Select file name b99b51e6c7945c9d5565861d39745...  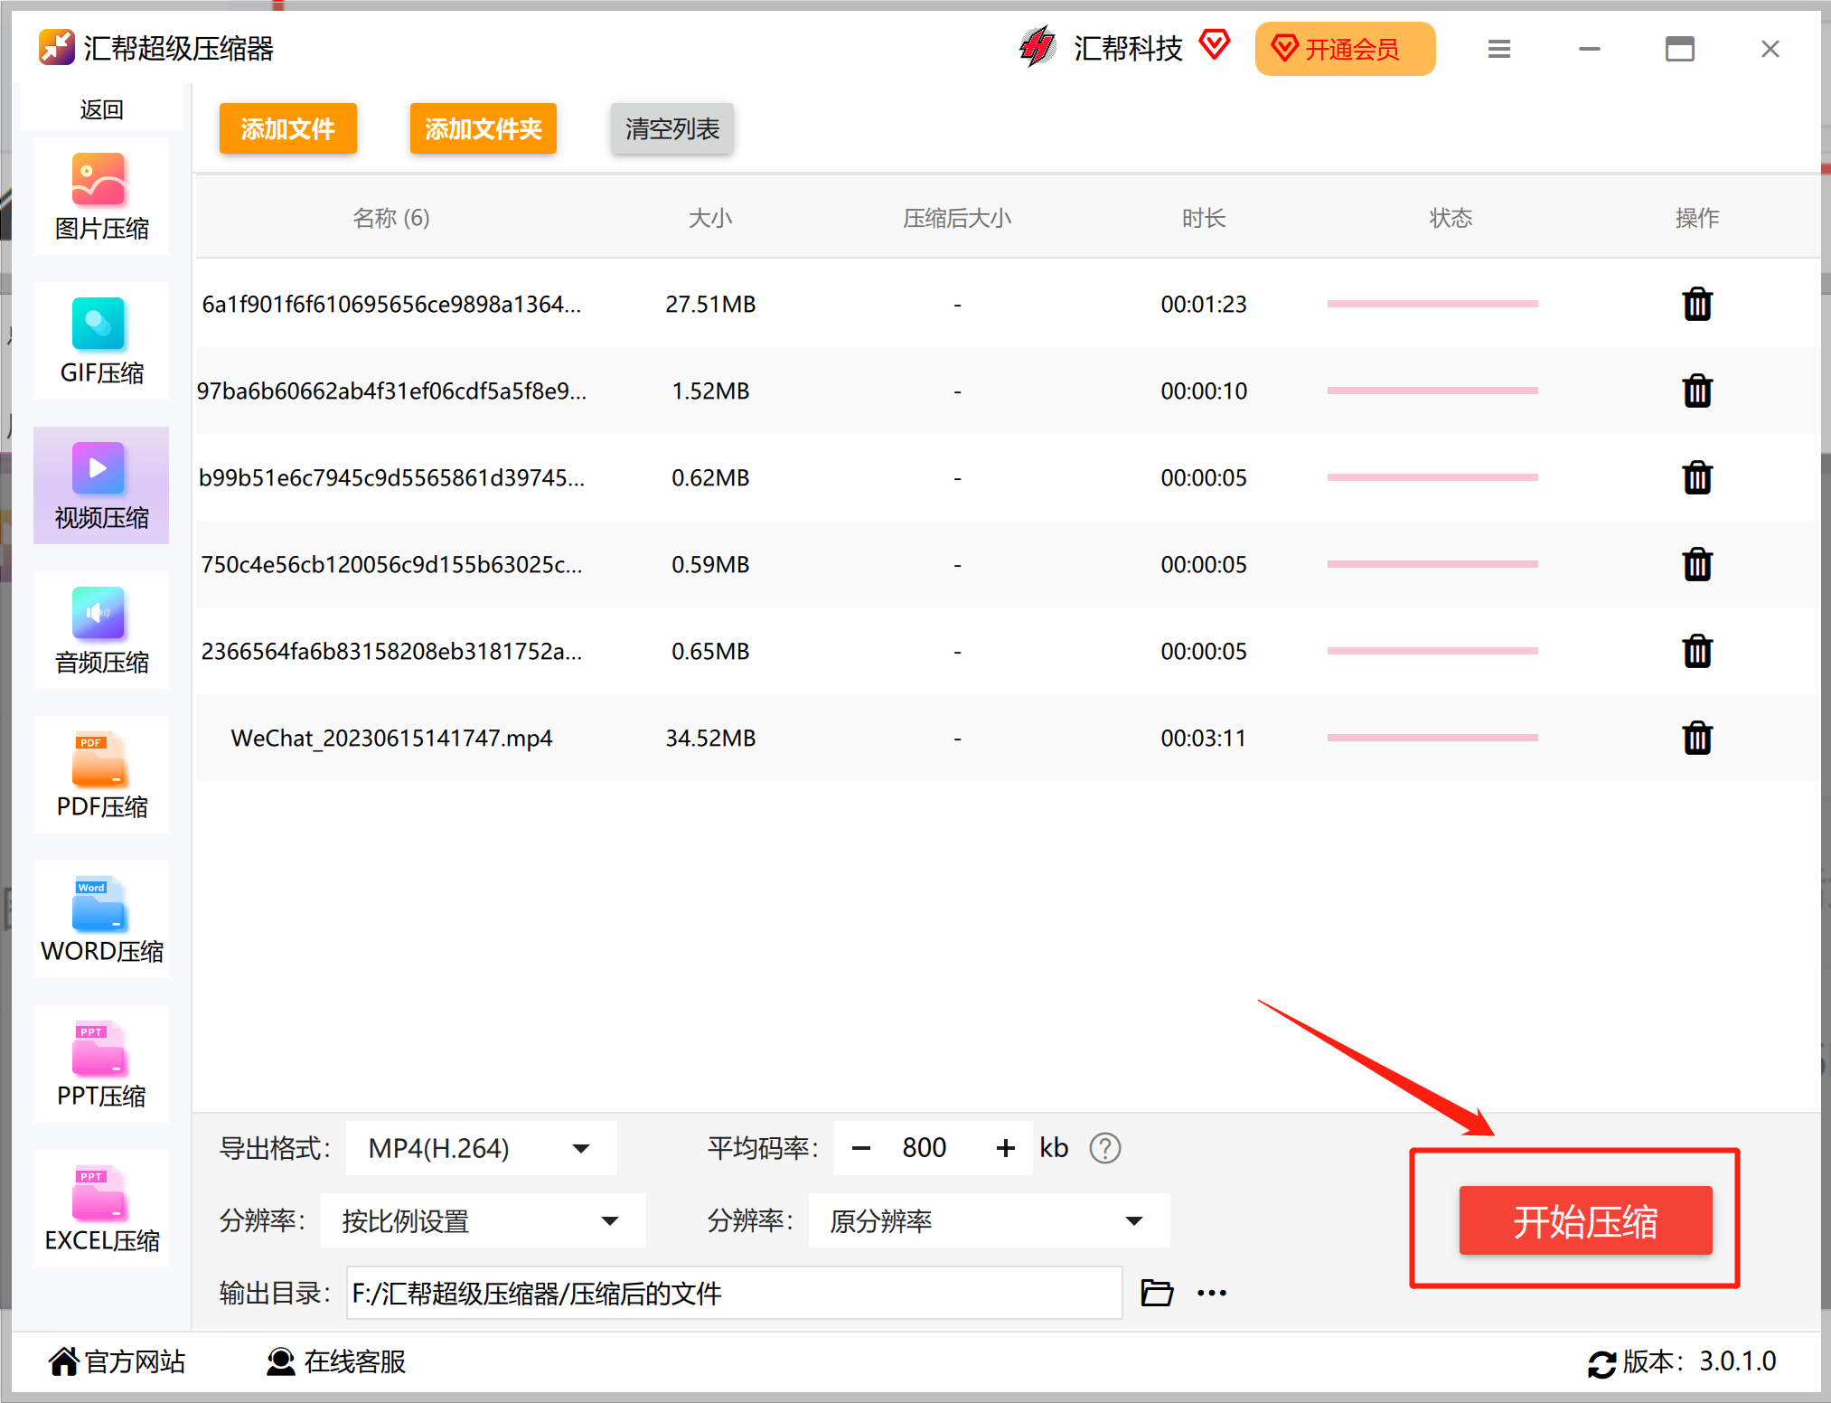click(x=390, y=477)
